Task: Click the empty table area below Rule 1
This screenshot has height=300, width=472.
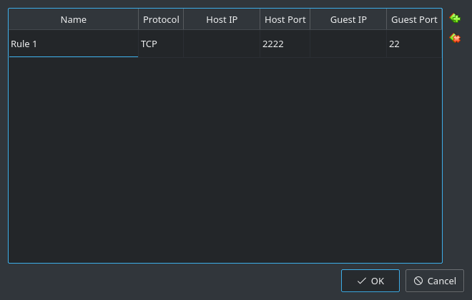Action: click(x=225, y=157)
